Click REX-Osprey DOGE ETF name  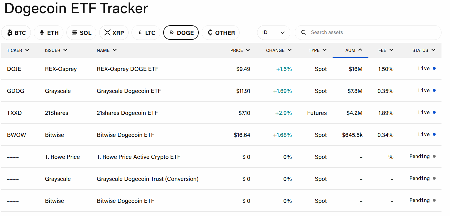[x=128, y=69]
